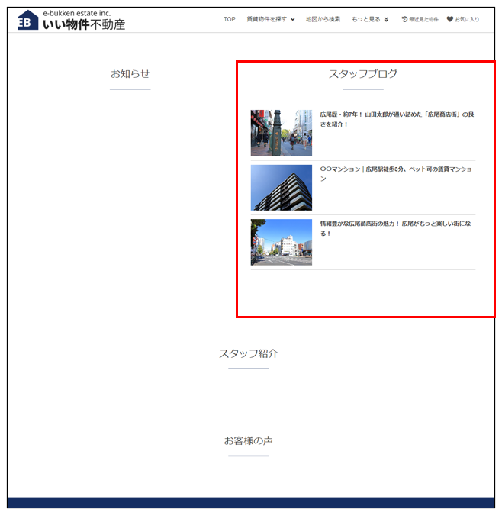Go to TOP in the navigation bar

pyautogui.click(x=230, y=19)
